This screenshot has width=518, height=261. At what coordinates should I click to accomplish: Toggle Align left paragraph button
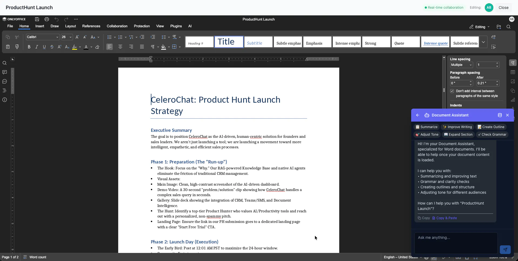(x=109, y=47)
